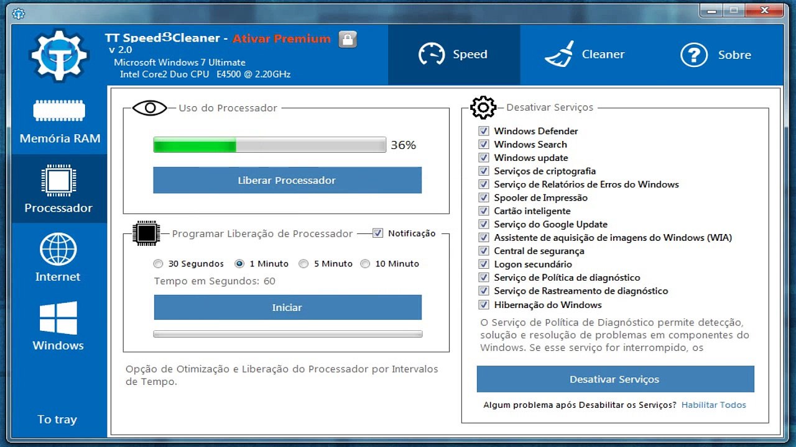Uncheck the Spooler de Impressão checkbox
The width and height of the screenshot is (796, 447).
483,198
